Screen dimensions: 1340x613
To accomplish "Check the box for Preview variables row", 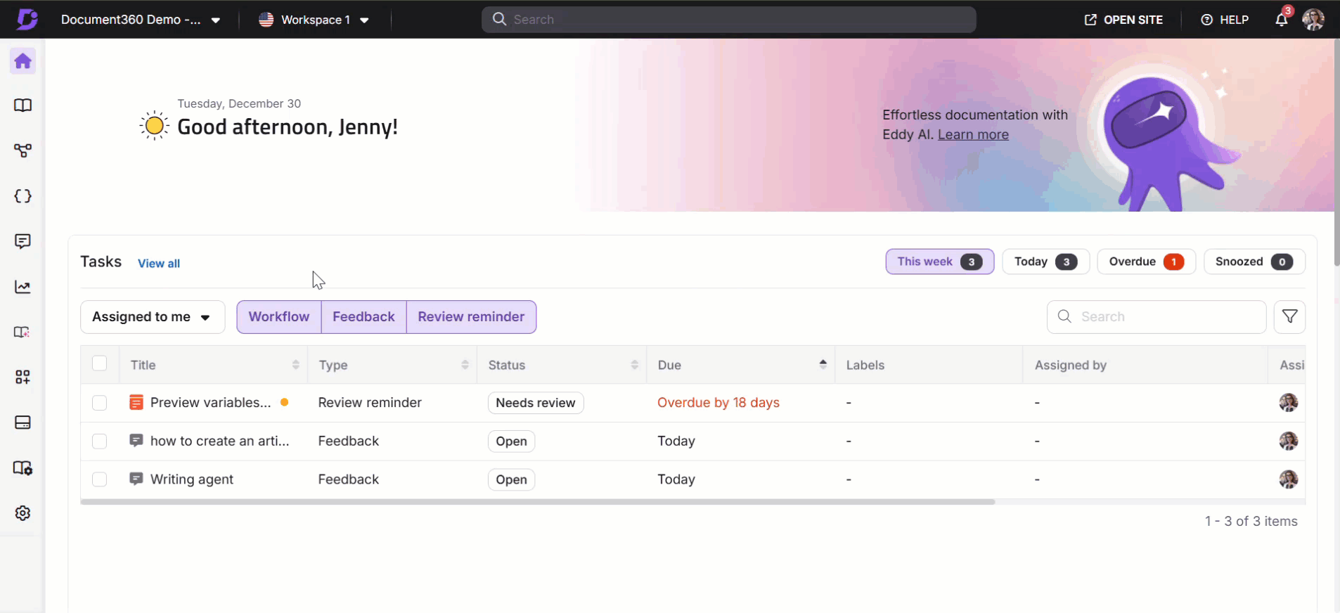I will click(x=99, y=403).
